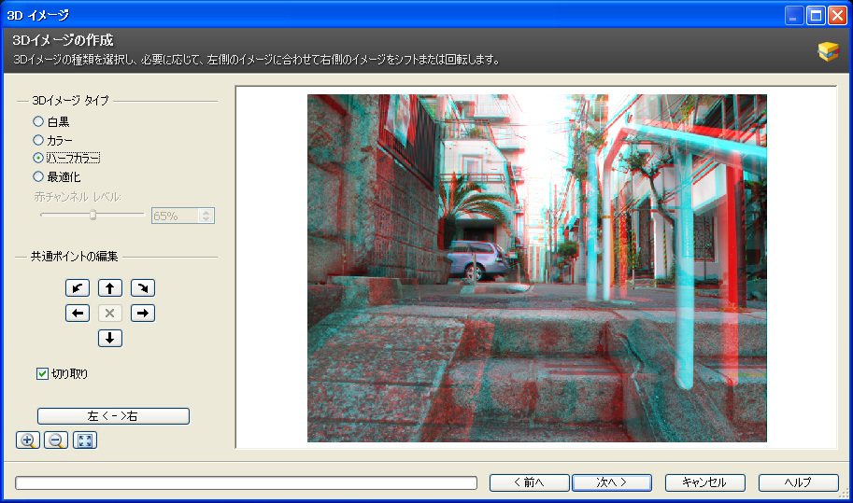Click the yellow cube wizard icon
Viewport: 853px width, 503px height.
pyautogui.click(x=828, y=51)
